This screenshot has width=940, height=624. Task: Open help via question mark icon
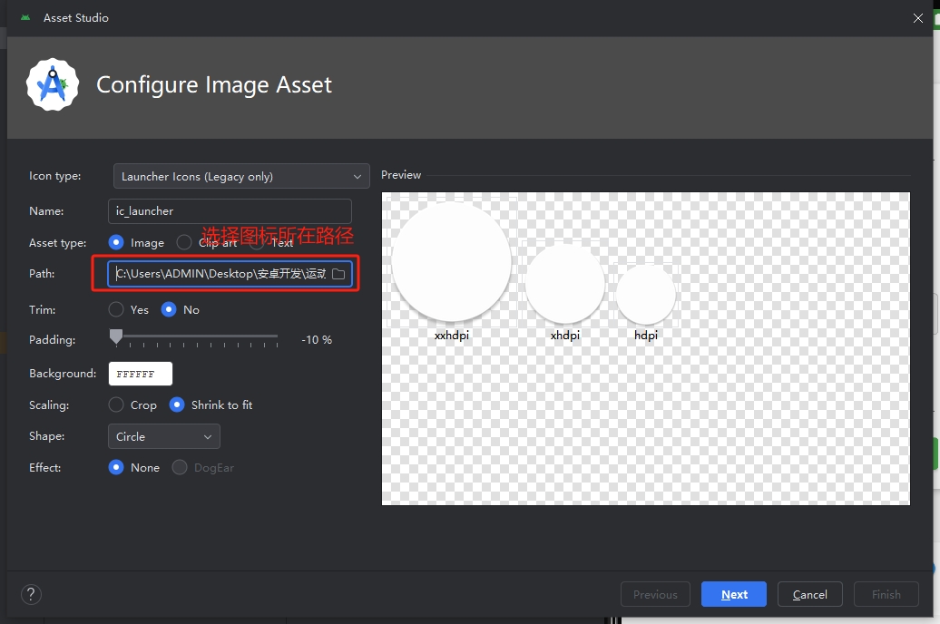click(31, 594)
